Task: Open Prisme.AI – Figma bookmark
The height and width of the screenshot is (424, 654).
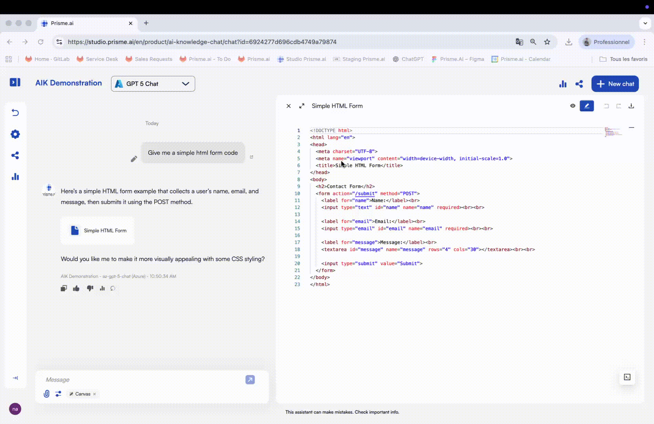Action: [458, 59]
